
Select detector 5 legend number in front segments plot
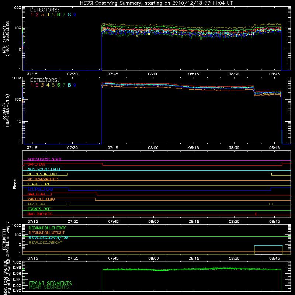click(x=53, y=15)
